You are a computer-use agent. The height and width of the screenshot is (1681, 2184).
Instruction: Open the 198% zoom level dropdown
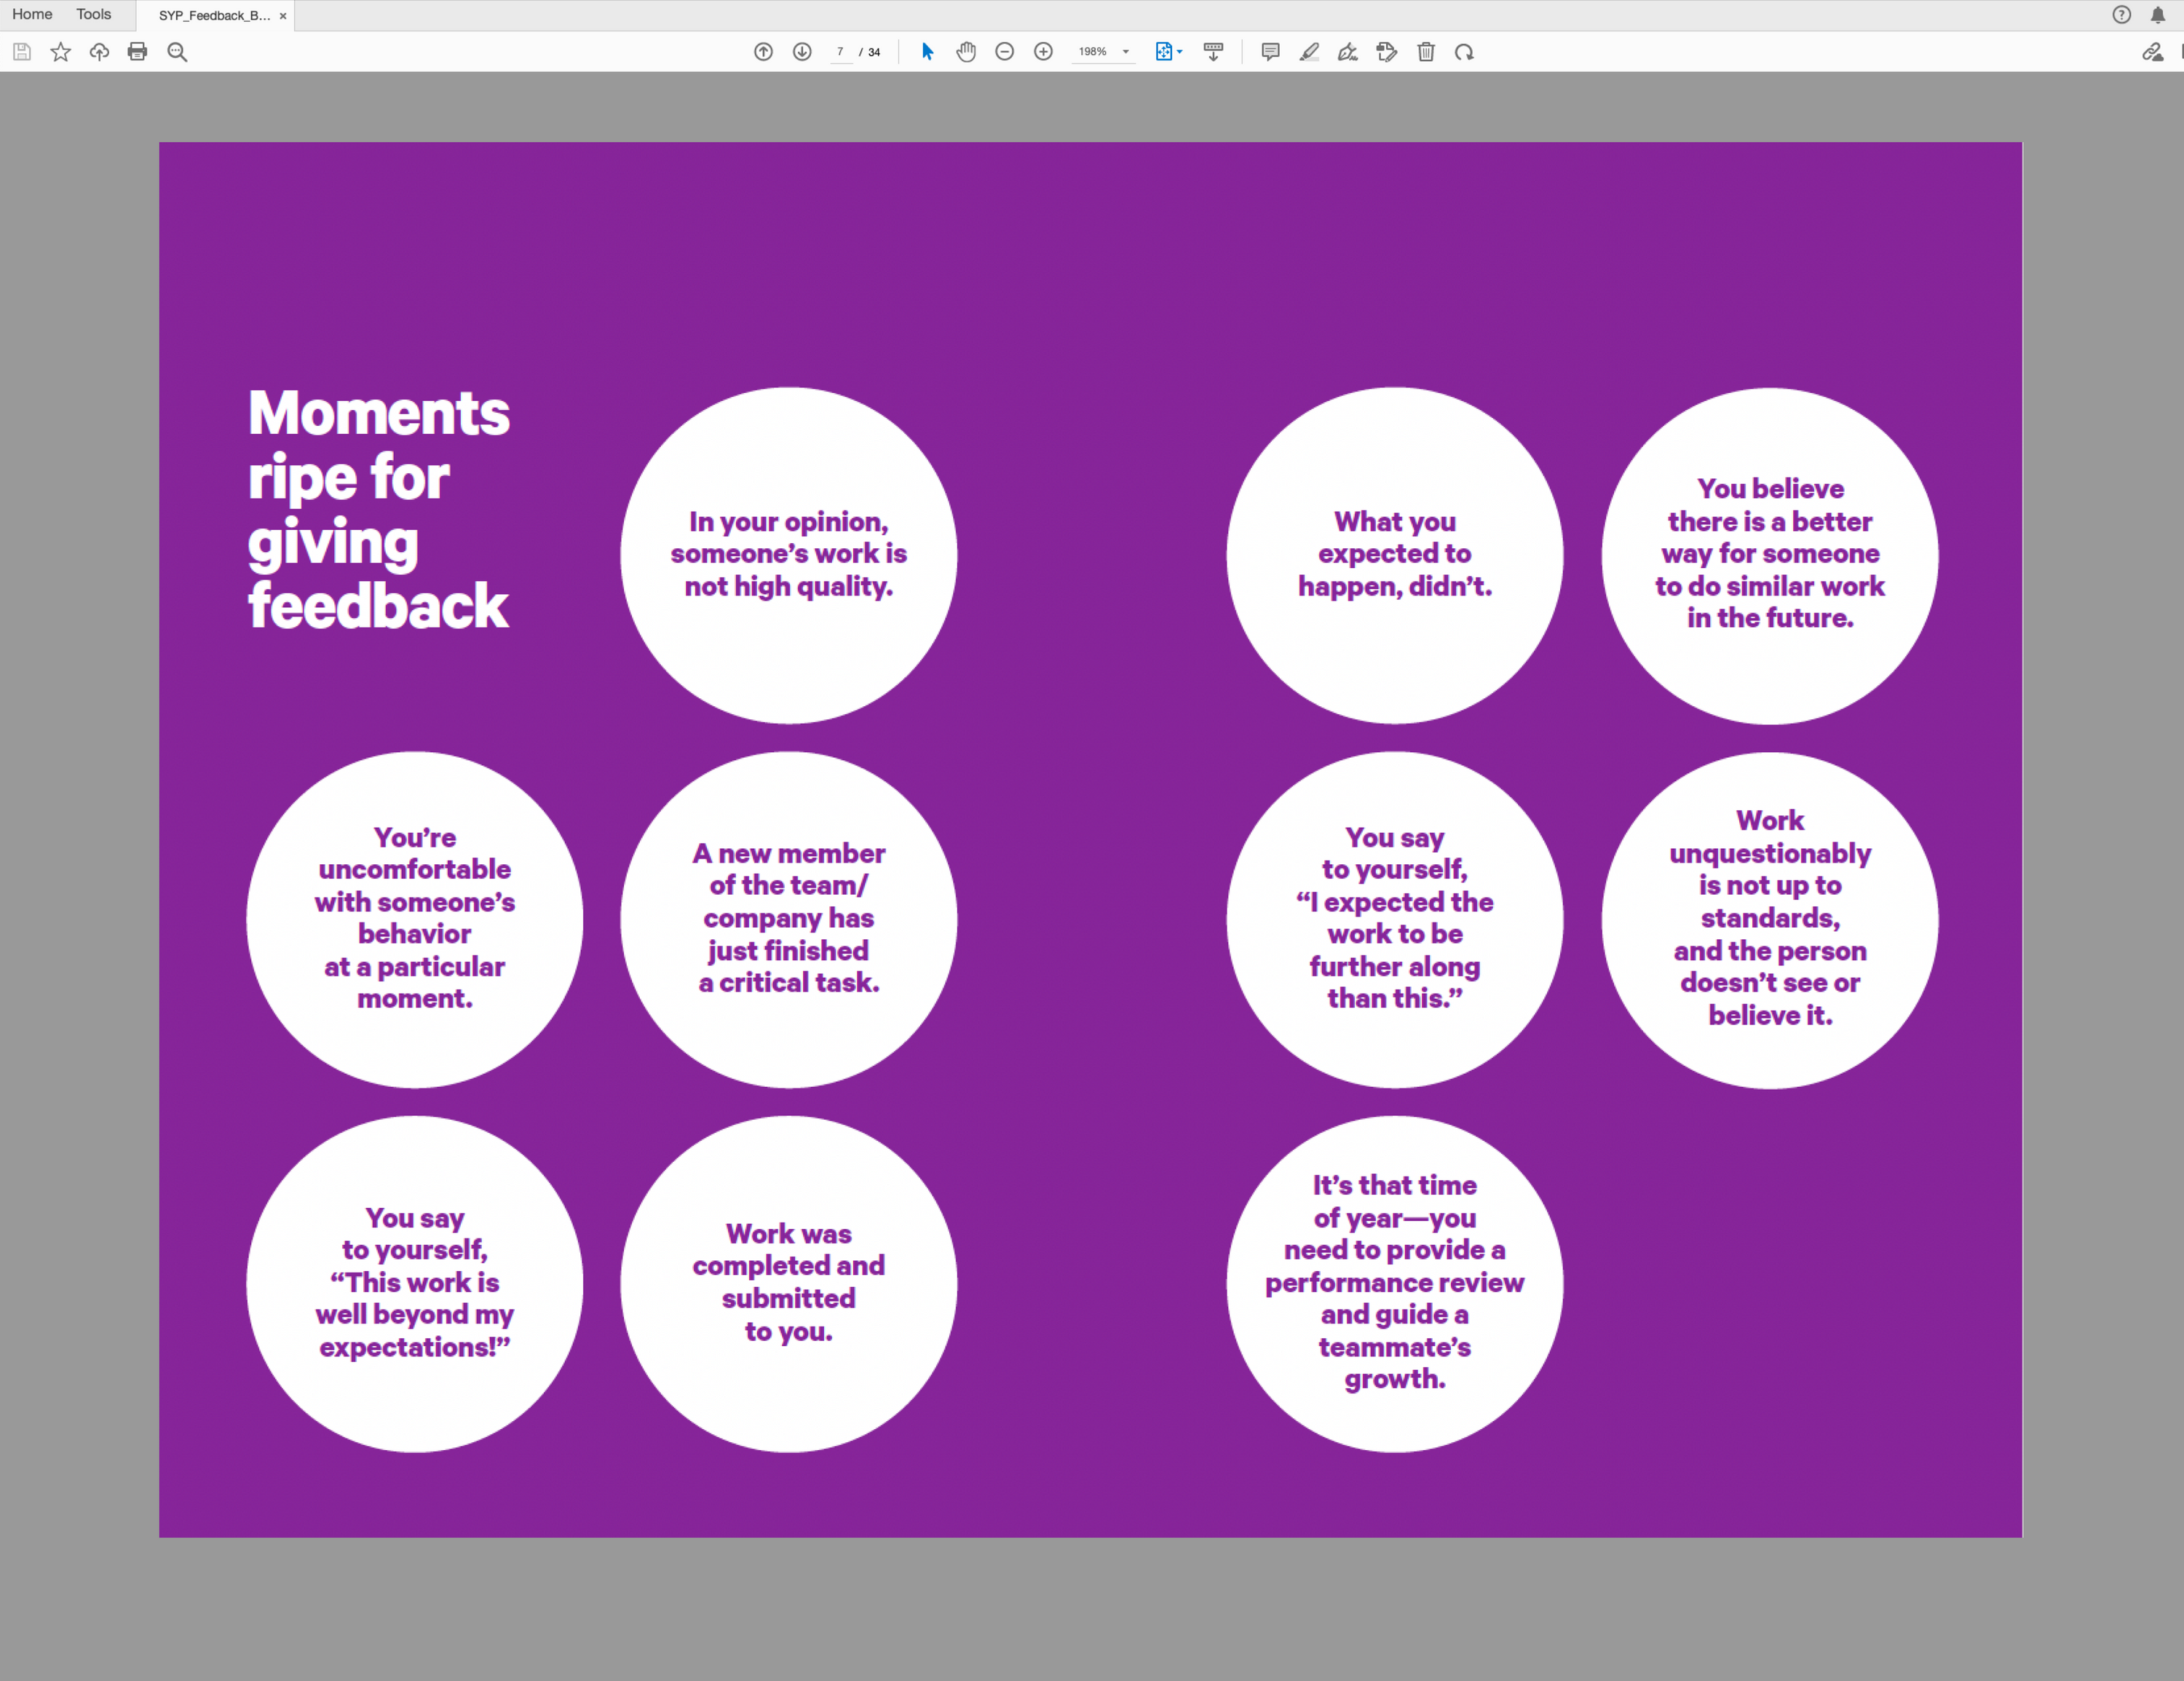click(x=1126, y=52)
